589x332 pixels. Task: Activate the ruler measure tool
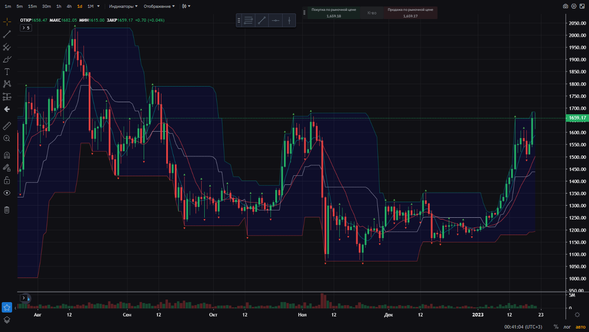[x=7, y=126]
